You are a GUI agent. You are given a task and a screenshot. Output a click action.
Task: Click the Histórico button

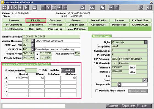[68, 70]
